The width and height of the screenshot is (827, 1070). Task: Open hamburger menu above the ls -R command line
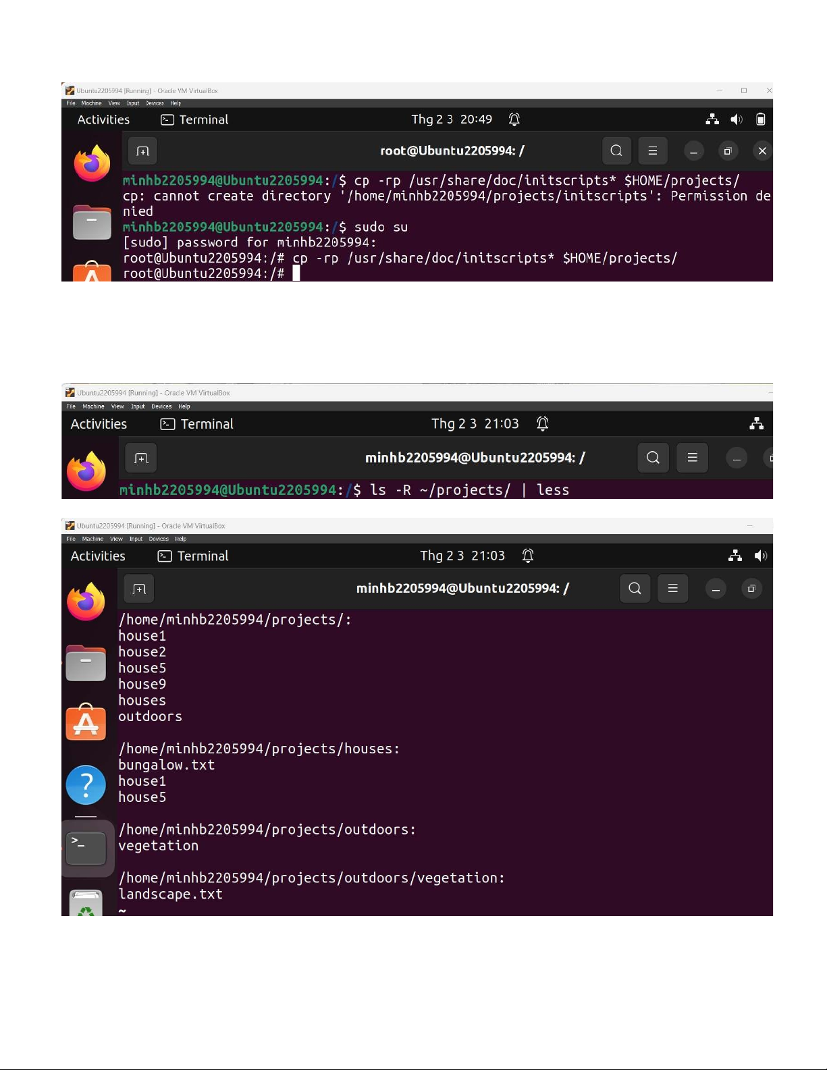(692, 458)
